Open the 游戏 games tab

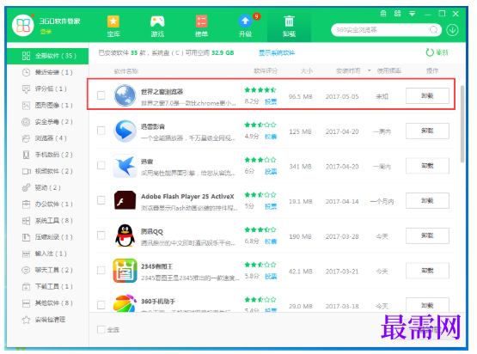tap(157, 27)
